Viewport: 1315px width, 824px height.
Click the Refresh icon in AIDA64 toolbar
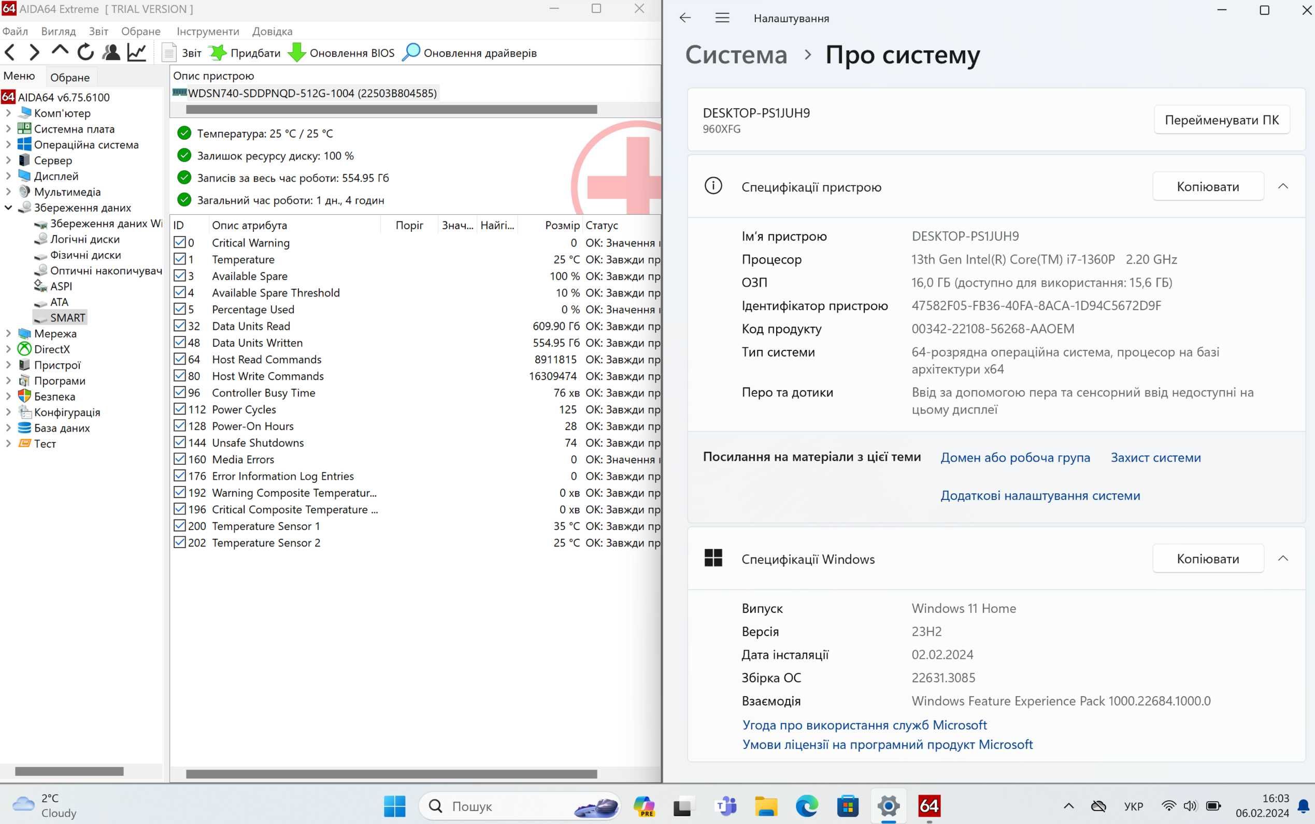pos(85,52)
